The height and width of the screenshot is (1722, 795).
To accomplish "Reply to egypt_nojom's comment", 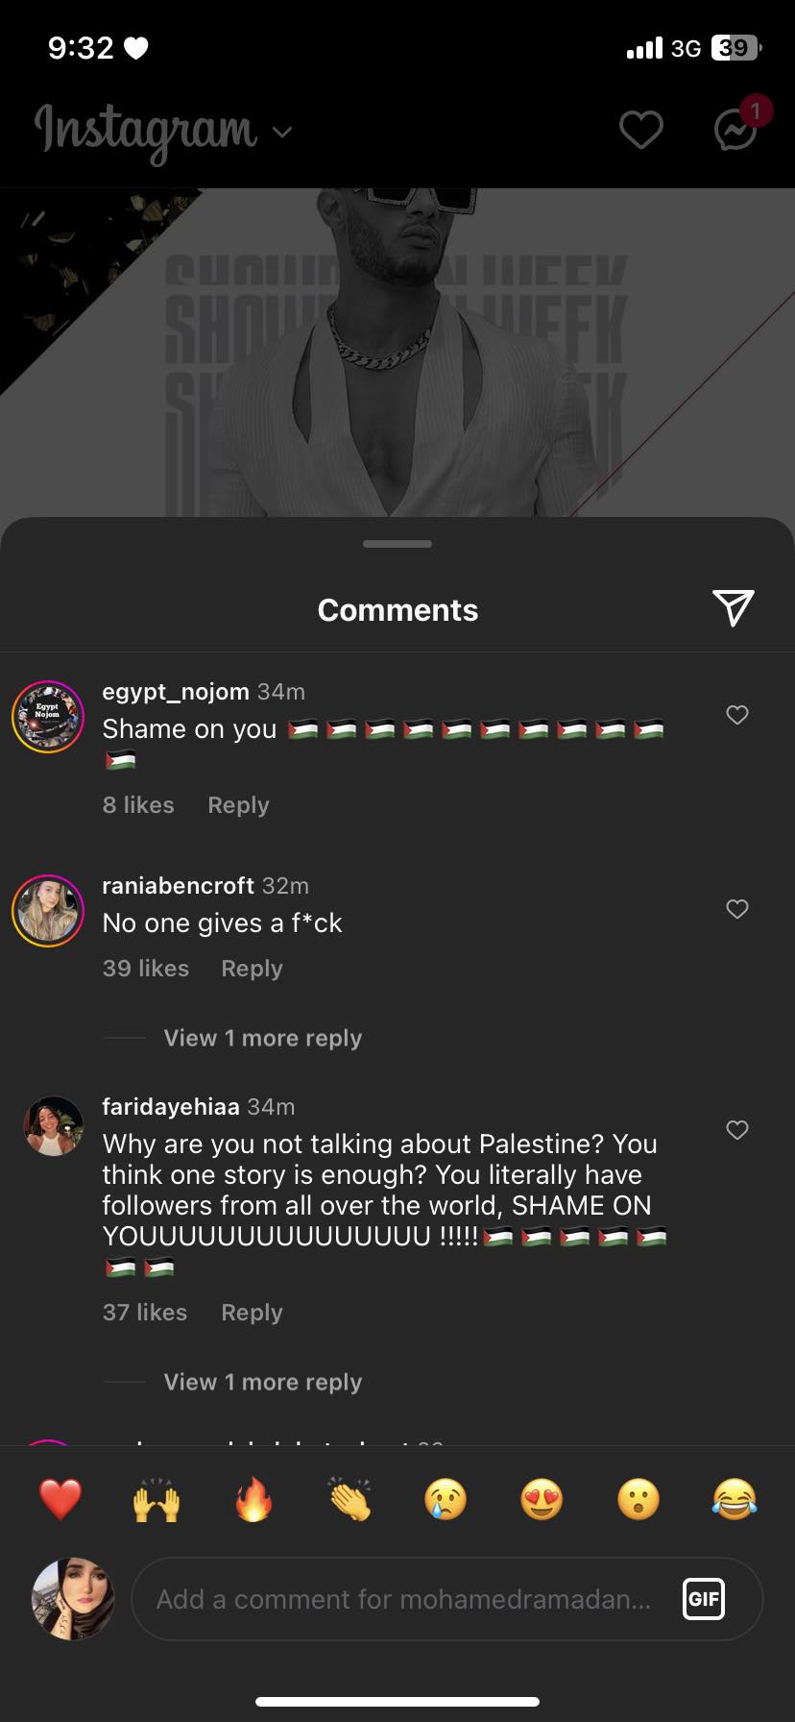I will [238, 805].
